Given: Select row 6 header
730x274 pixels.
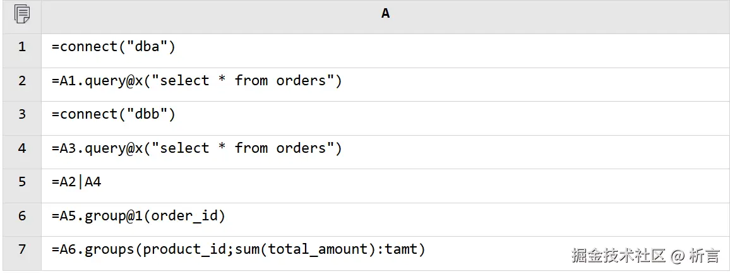Looking at the screenshot, I should click(x=22, y=216).
